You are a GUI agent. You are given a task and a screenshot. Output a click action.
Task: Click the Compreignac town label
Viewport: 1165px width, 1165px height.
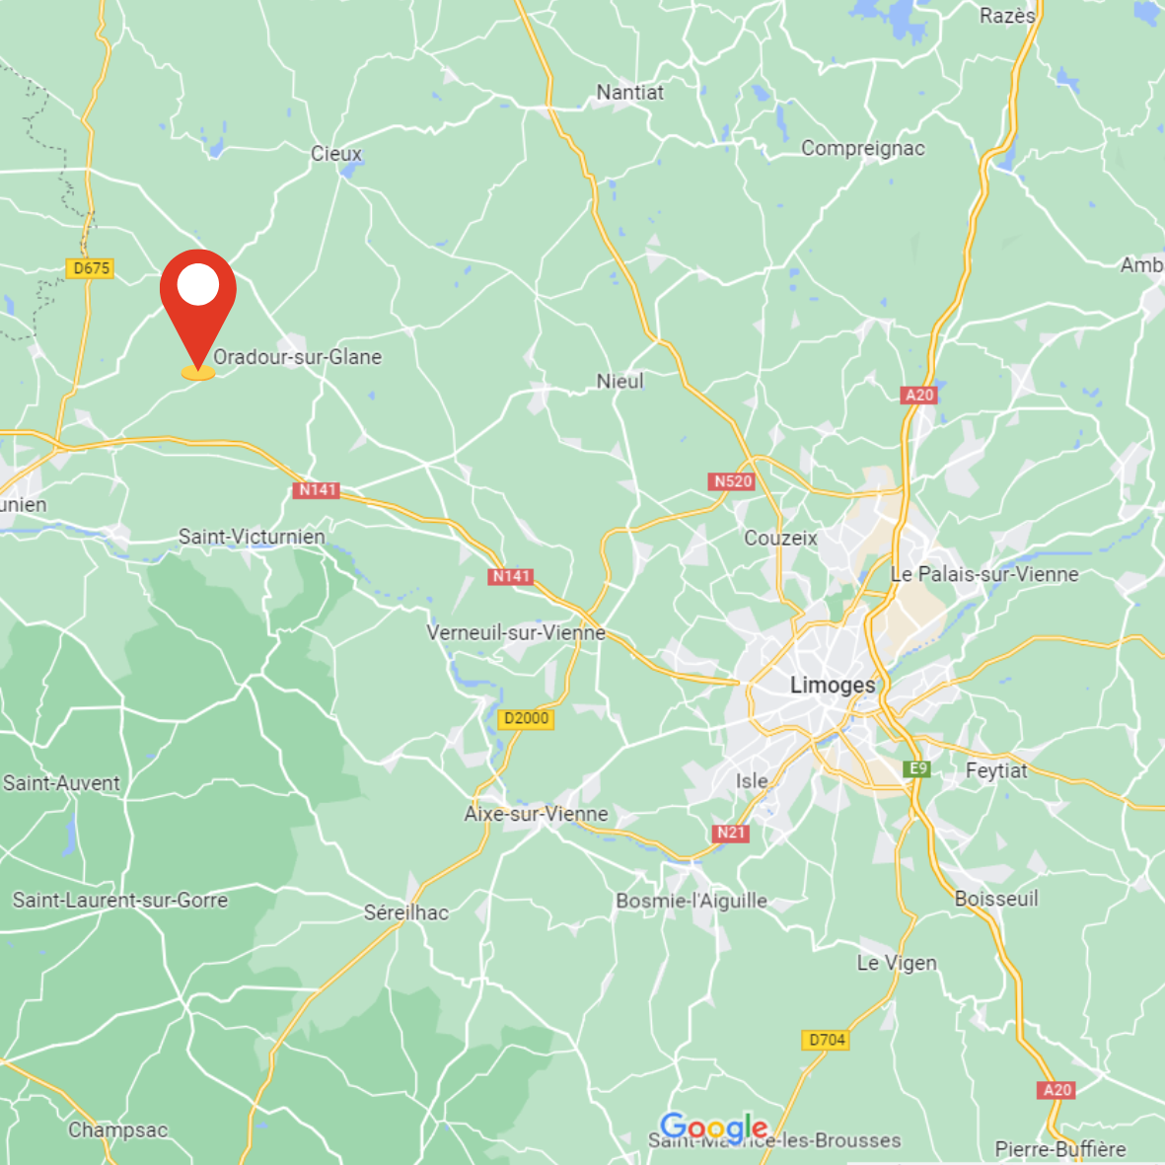(862, 149)
